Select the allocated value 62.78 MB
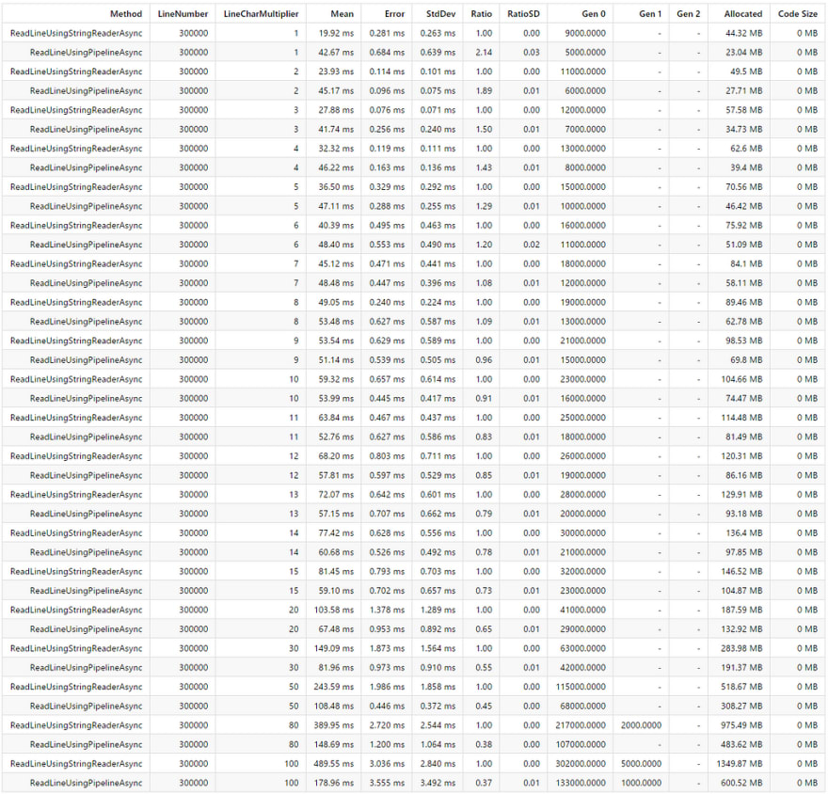828x794 pixels. click(x=744, y=322)
